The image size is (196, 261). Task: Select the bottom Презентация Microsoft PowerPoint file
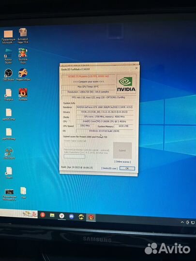tap(9, 195)
